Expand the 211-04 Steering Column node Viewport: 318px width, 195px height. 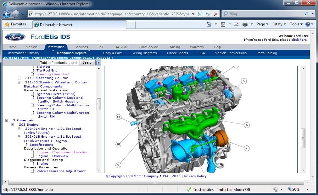(x=19, y=78)
